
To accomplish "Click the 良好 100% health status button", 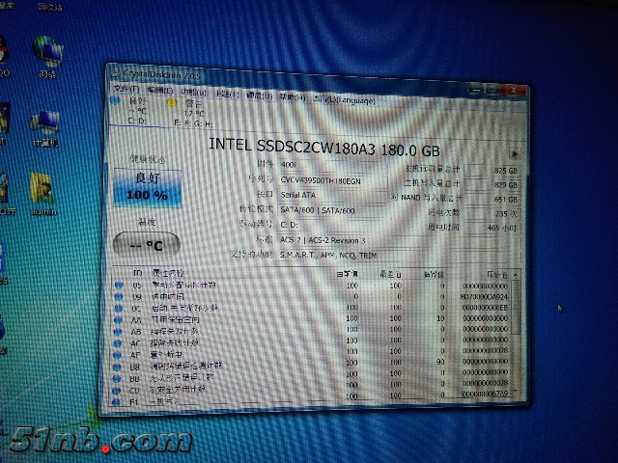I will (147, 185).
